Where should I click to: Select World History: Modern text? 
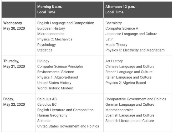click(55, 88)
